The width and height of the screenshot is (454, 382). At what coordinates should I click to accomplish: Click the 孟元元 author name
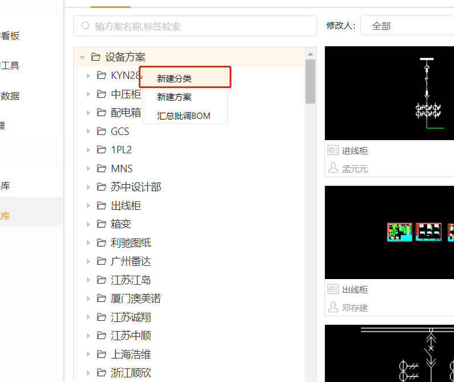[355, 169]
